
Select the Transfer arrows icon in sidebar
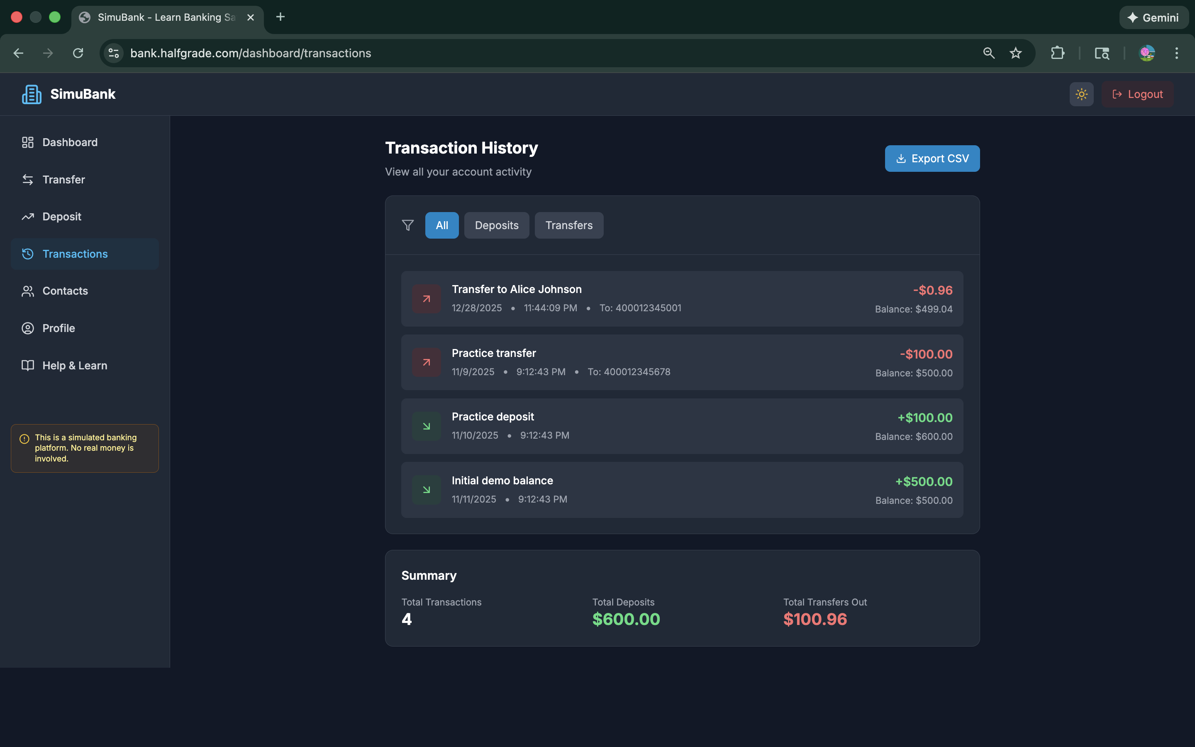tap(28, 179)
